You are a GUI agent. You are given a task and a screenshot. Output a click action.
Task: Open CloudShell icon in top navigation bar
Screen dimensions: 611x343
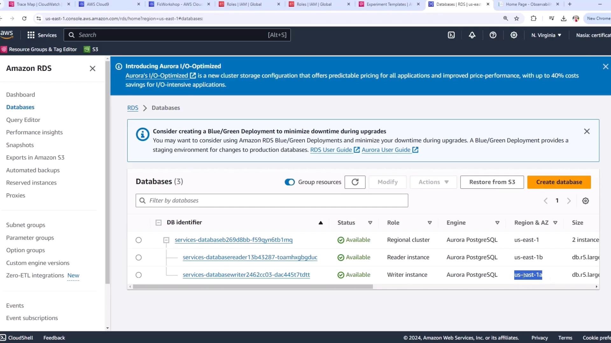pos(451,35)
